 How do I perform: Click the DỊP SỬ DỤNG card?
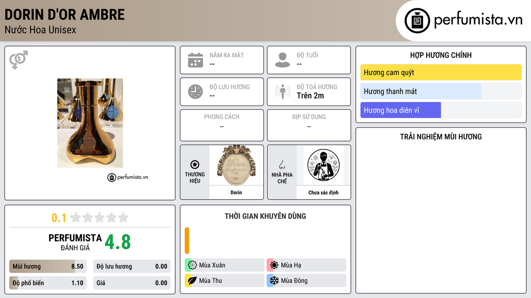309,125
